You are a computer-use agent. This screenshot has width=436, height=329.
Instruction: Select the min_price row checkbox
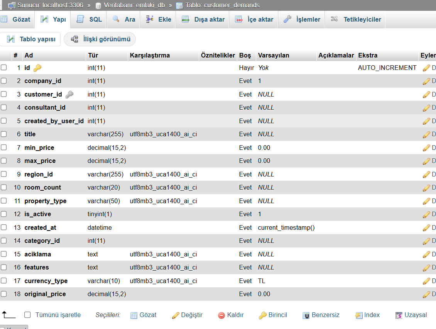(x=4, y=148)
